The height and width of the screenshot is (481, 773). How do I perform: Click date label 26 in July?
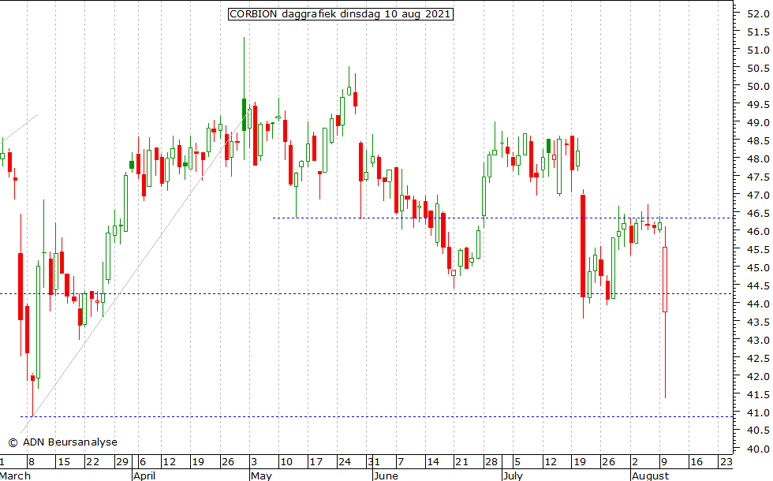(x=608, y=462)
